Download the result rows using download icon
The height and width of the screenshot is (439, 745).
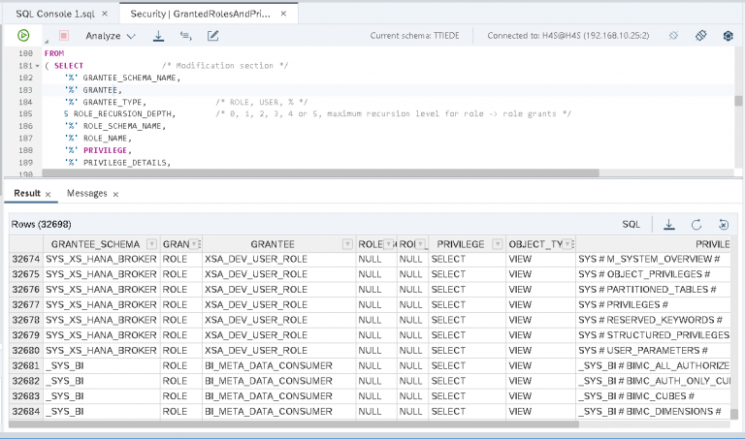(x=669, y=224)
